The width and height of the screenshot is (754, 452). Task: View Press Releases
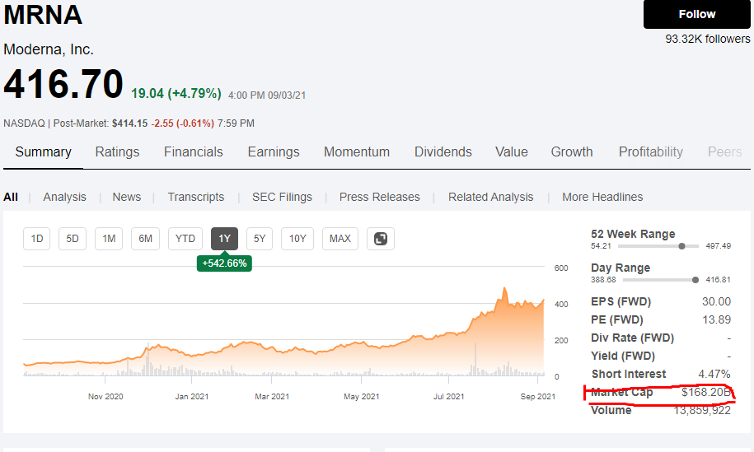(x=379, y=197)
